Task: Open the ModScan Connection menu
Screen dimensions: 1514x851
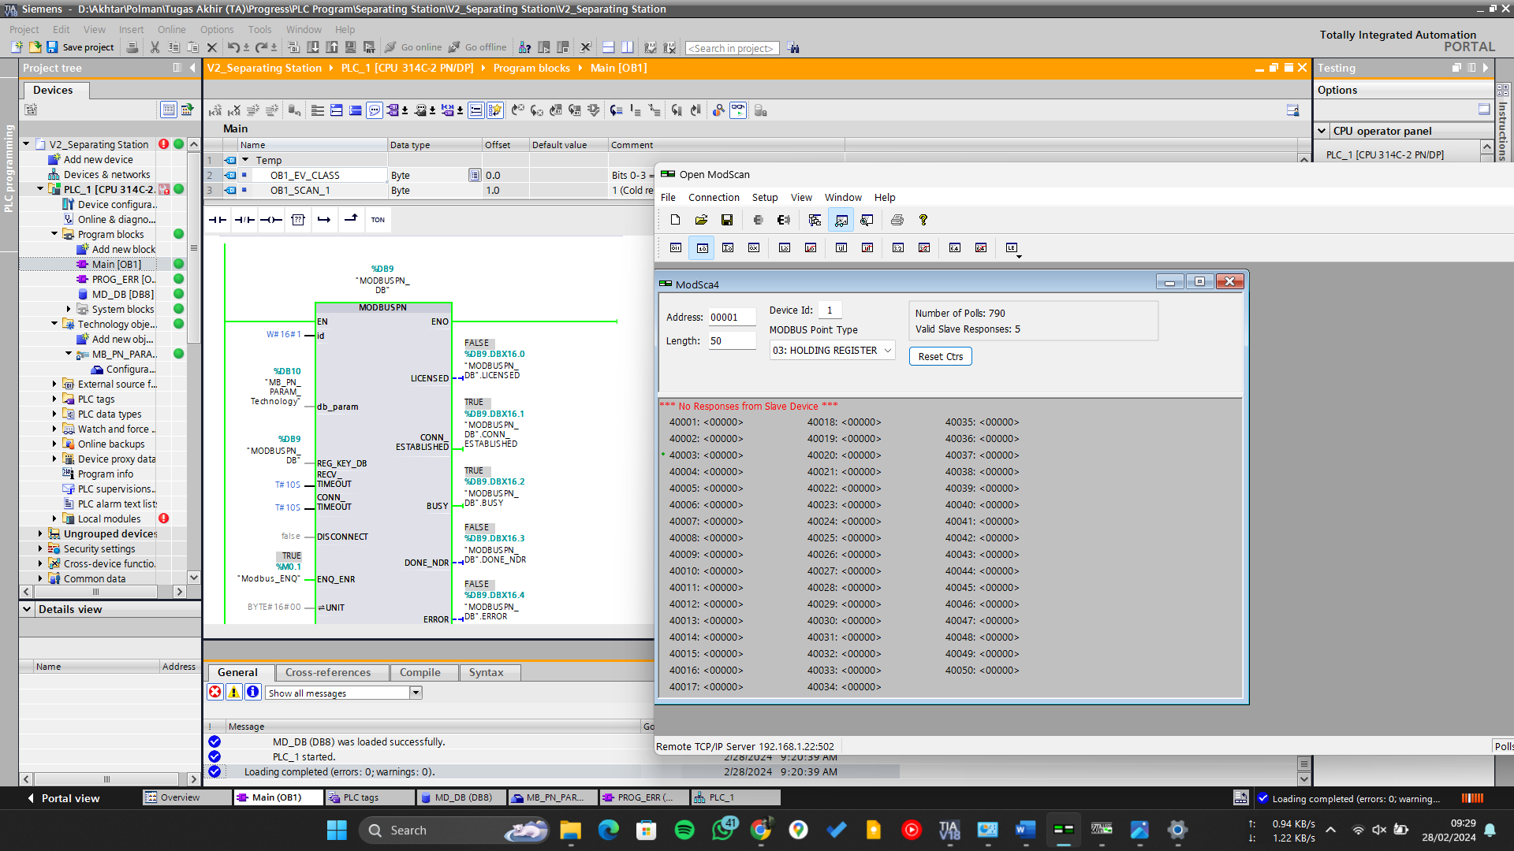Action: pos(713,197)
